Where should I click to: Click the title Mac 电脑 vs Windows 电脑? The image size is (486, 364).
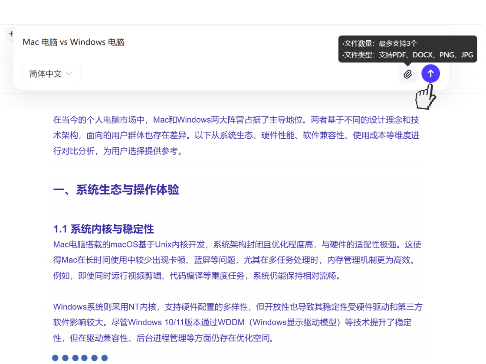73,42
